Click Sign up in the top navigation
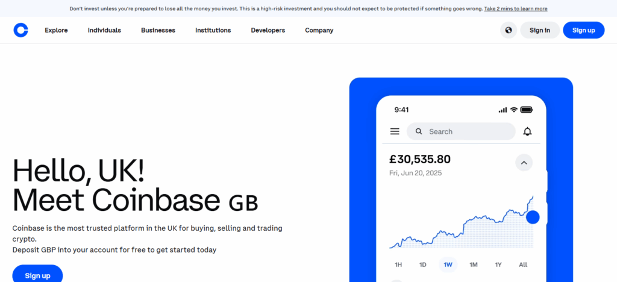The image size is (617, 282). [583, 30]
